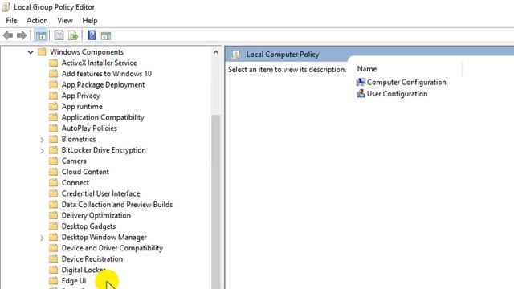Click the Desktop Gadgets folder icon

53,226
